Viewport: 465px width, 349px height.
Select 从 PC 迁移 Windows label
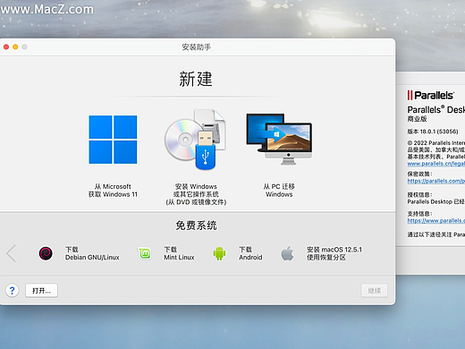point(279,191)
